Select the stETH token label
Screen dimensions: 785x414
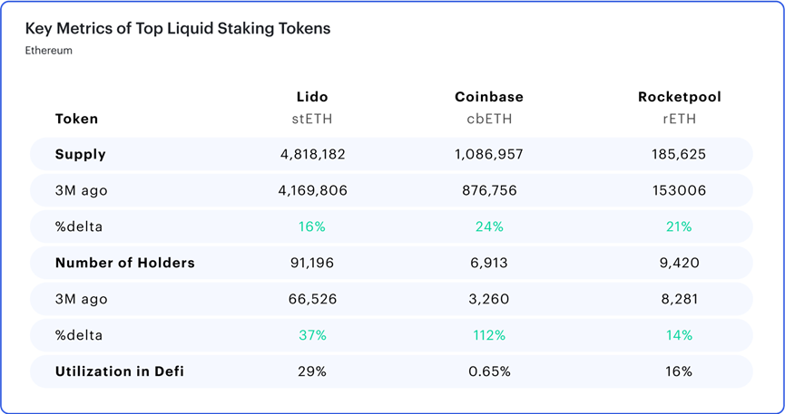click(x=312, y=119)
